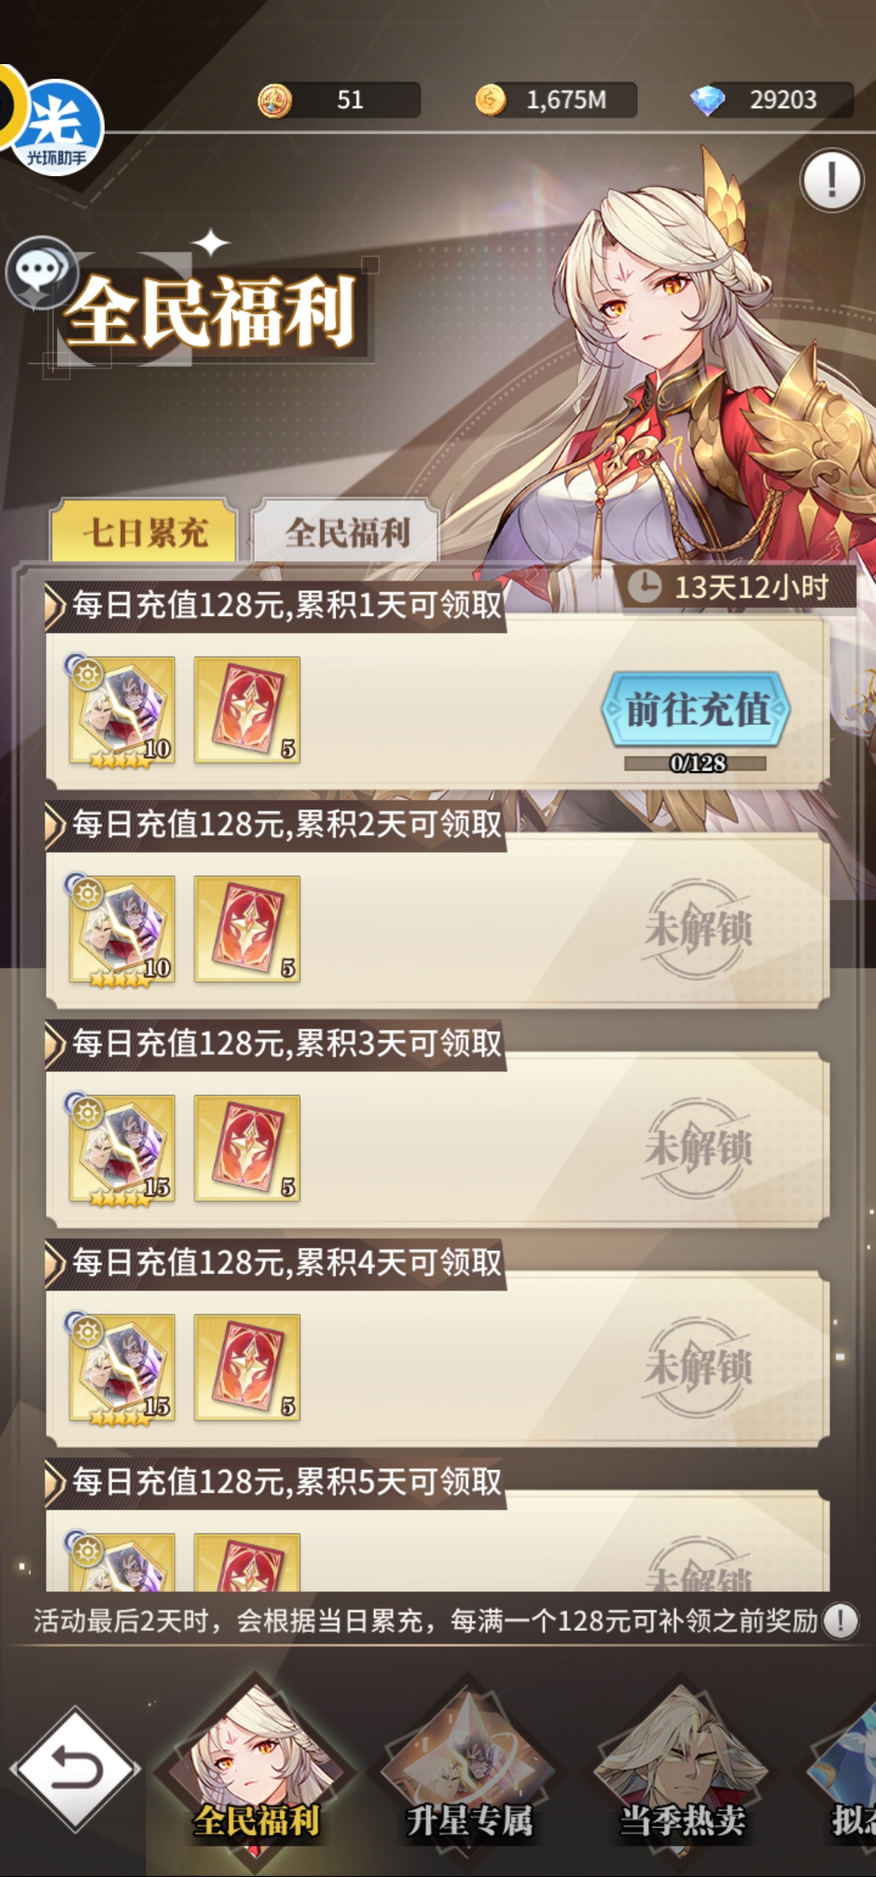Screen dimensions: 876x1877
Task: View day 4 red card reward
Action: tap(247, 1367)
